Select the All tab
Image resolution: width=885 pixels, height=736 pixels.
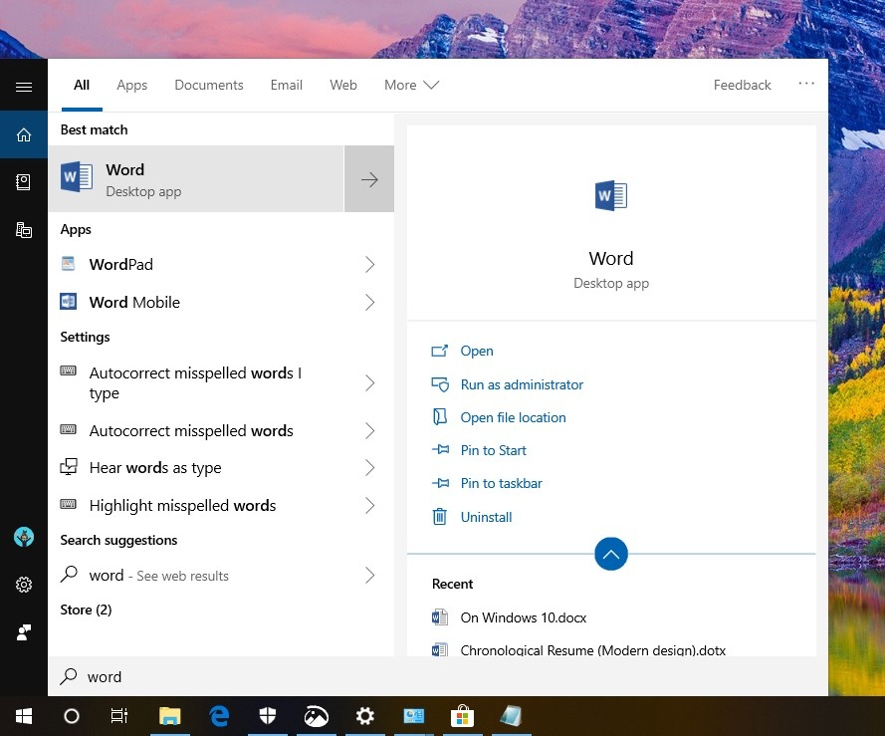point(82,85)
